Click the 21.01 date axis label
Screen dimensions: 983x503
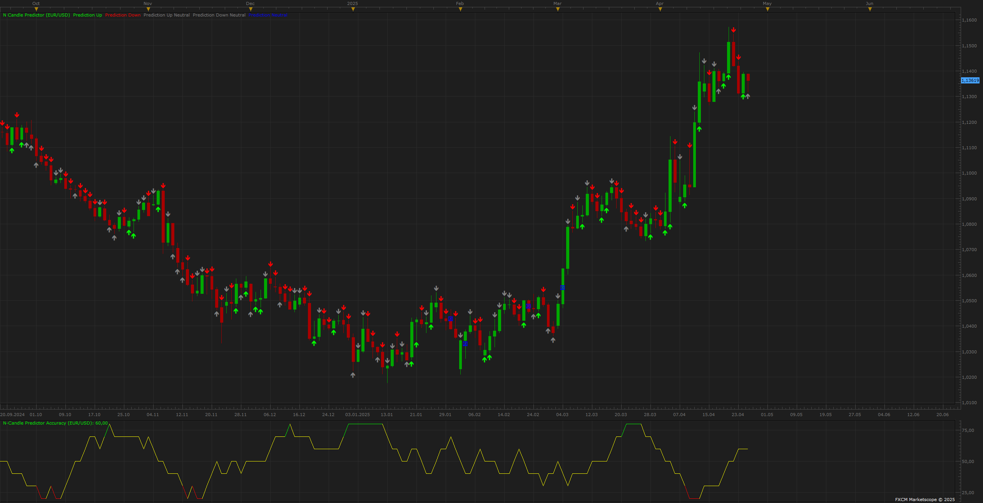coord(416,415)
